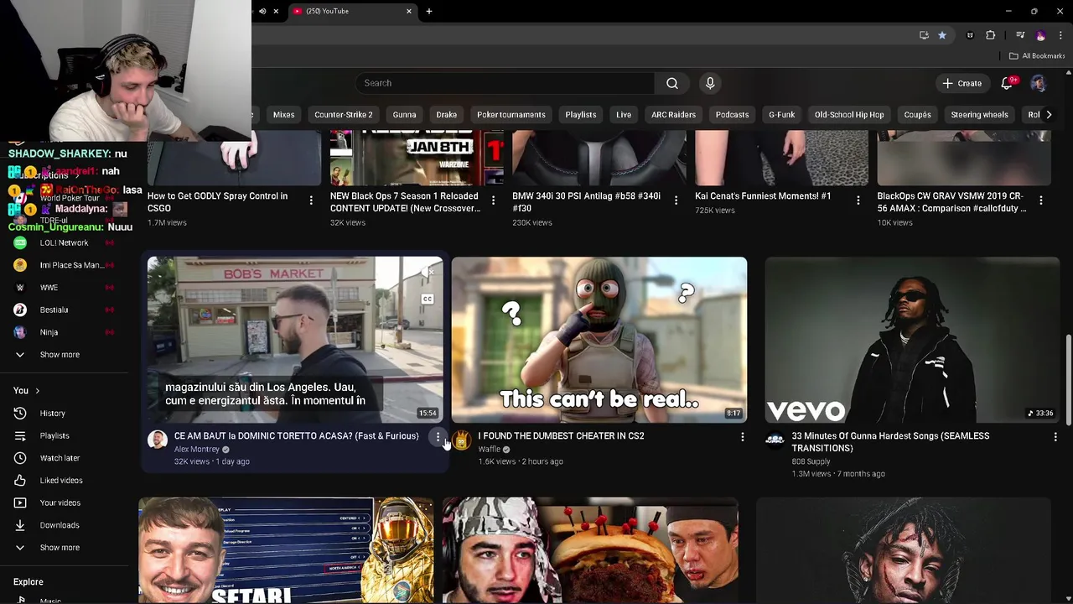Open options for Kai Cenat video
This screenshot has height=604, width=1073.
pos(858,200)
